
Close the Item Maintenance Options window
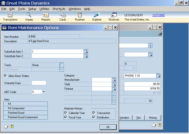(x=115, y=28)
